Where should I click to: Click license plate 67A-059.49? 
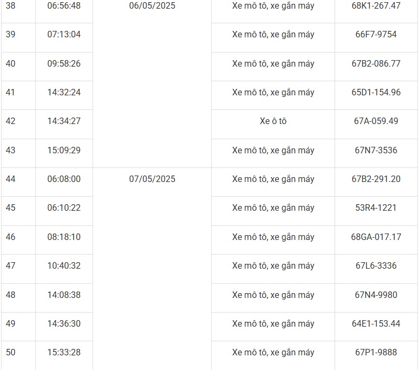[376, 121]
